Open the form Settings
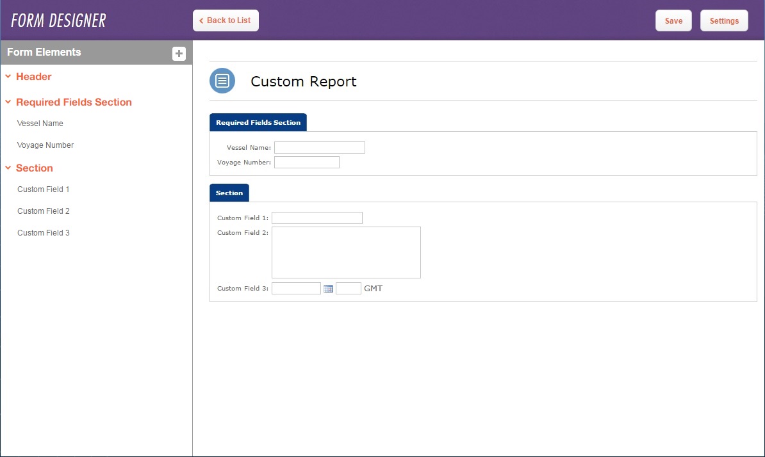This screenshot has height=457, width=765. click(x=724, y=20)
